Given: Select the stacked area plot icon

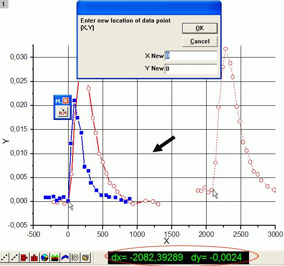Looking at the screenshot, I should (55, 257).
